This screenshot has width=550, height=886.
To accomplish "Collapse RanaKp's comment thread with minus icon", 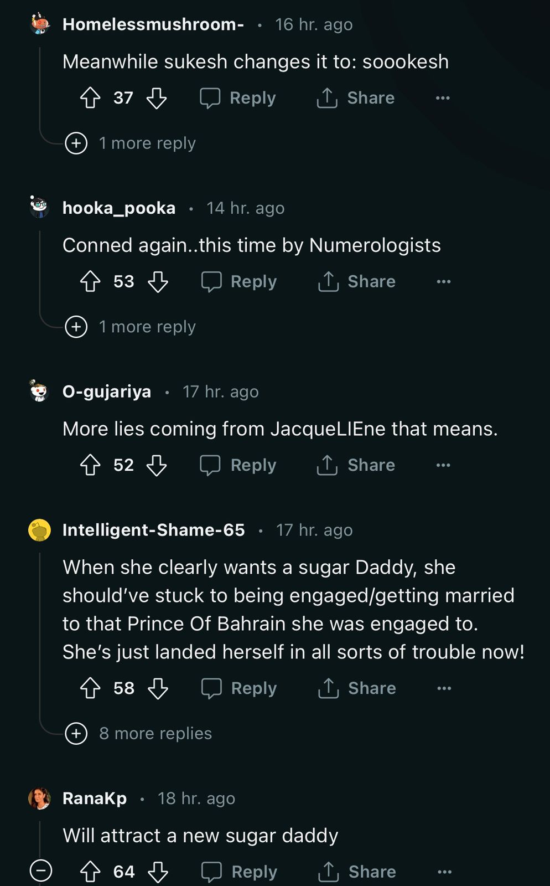I will (40, 871).
